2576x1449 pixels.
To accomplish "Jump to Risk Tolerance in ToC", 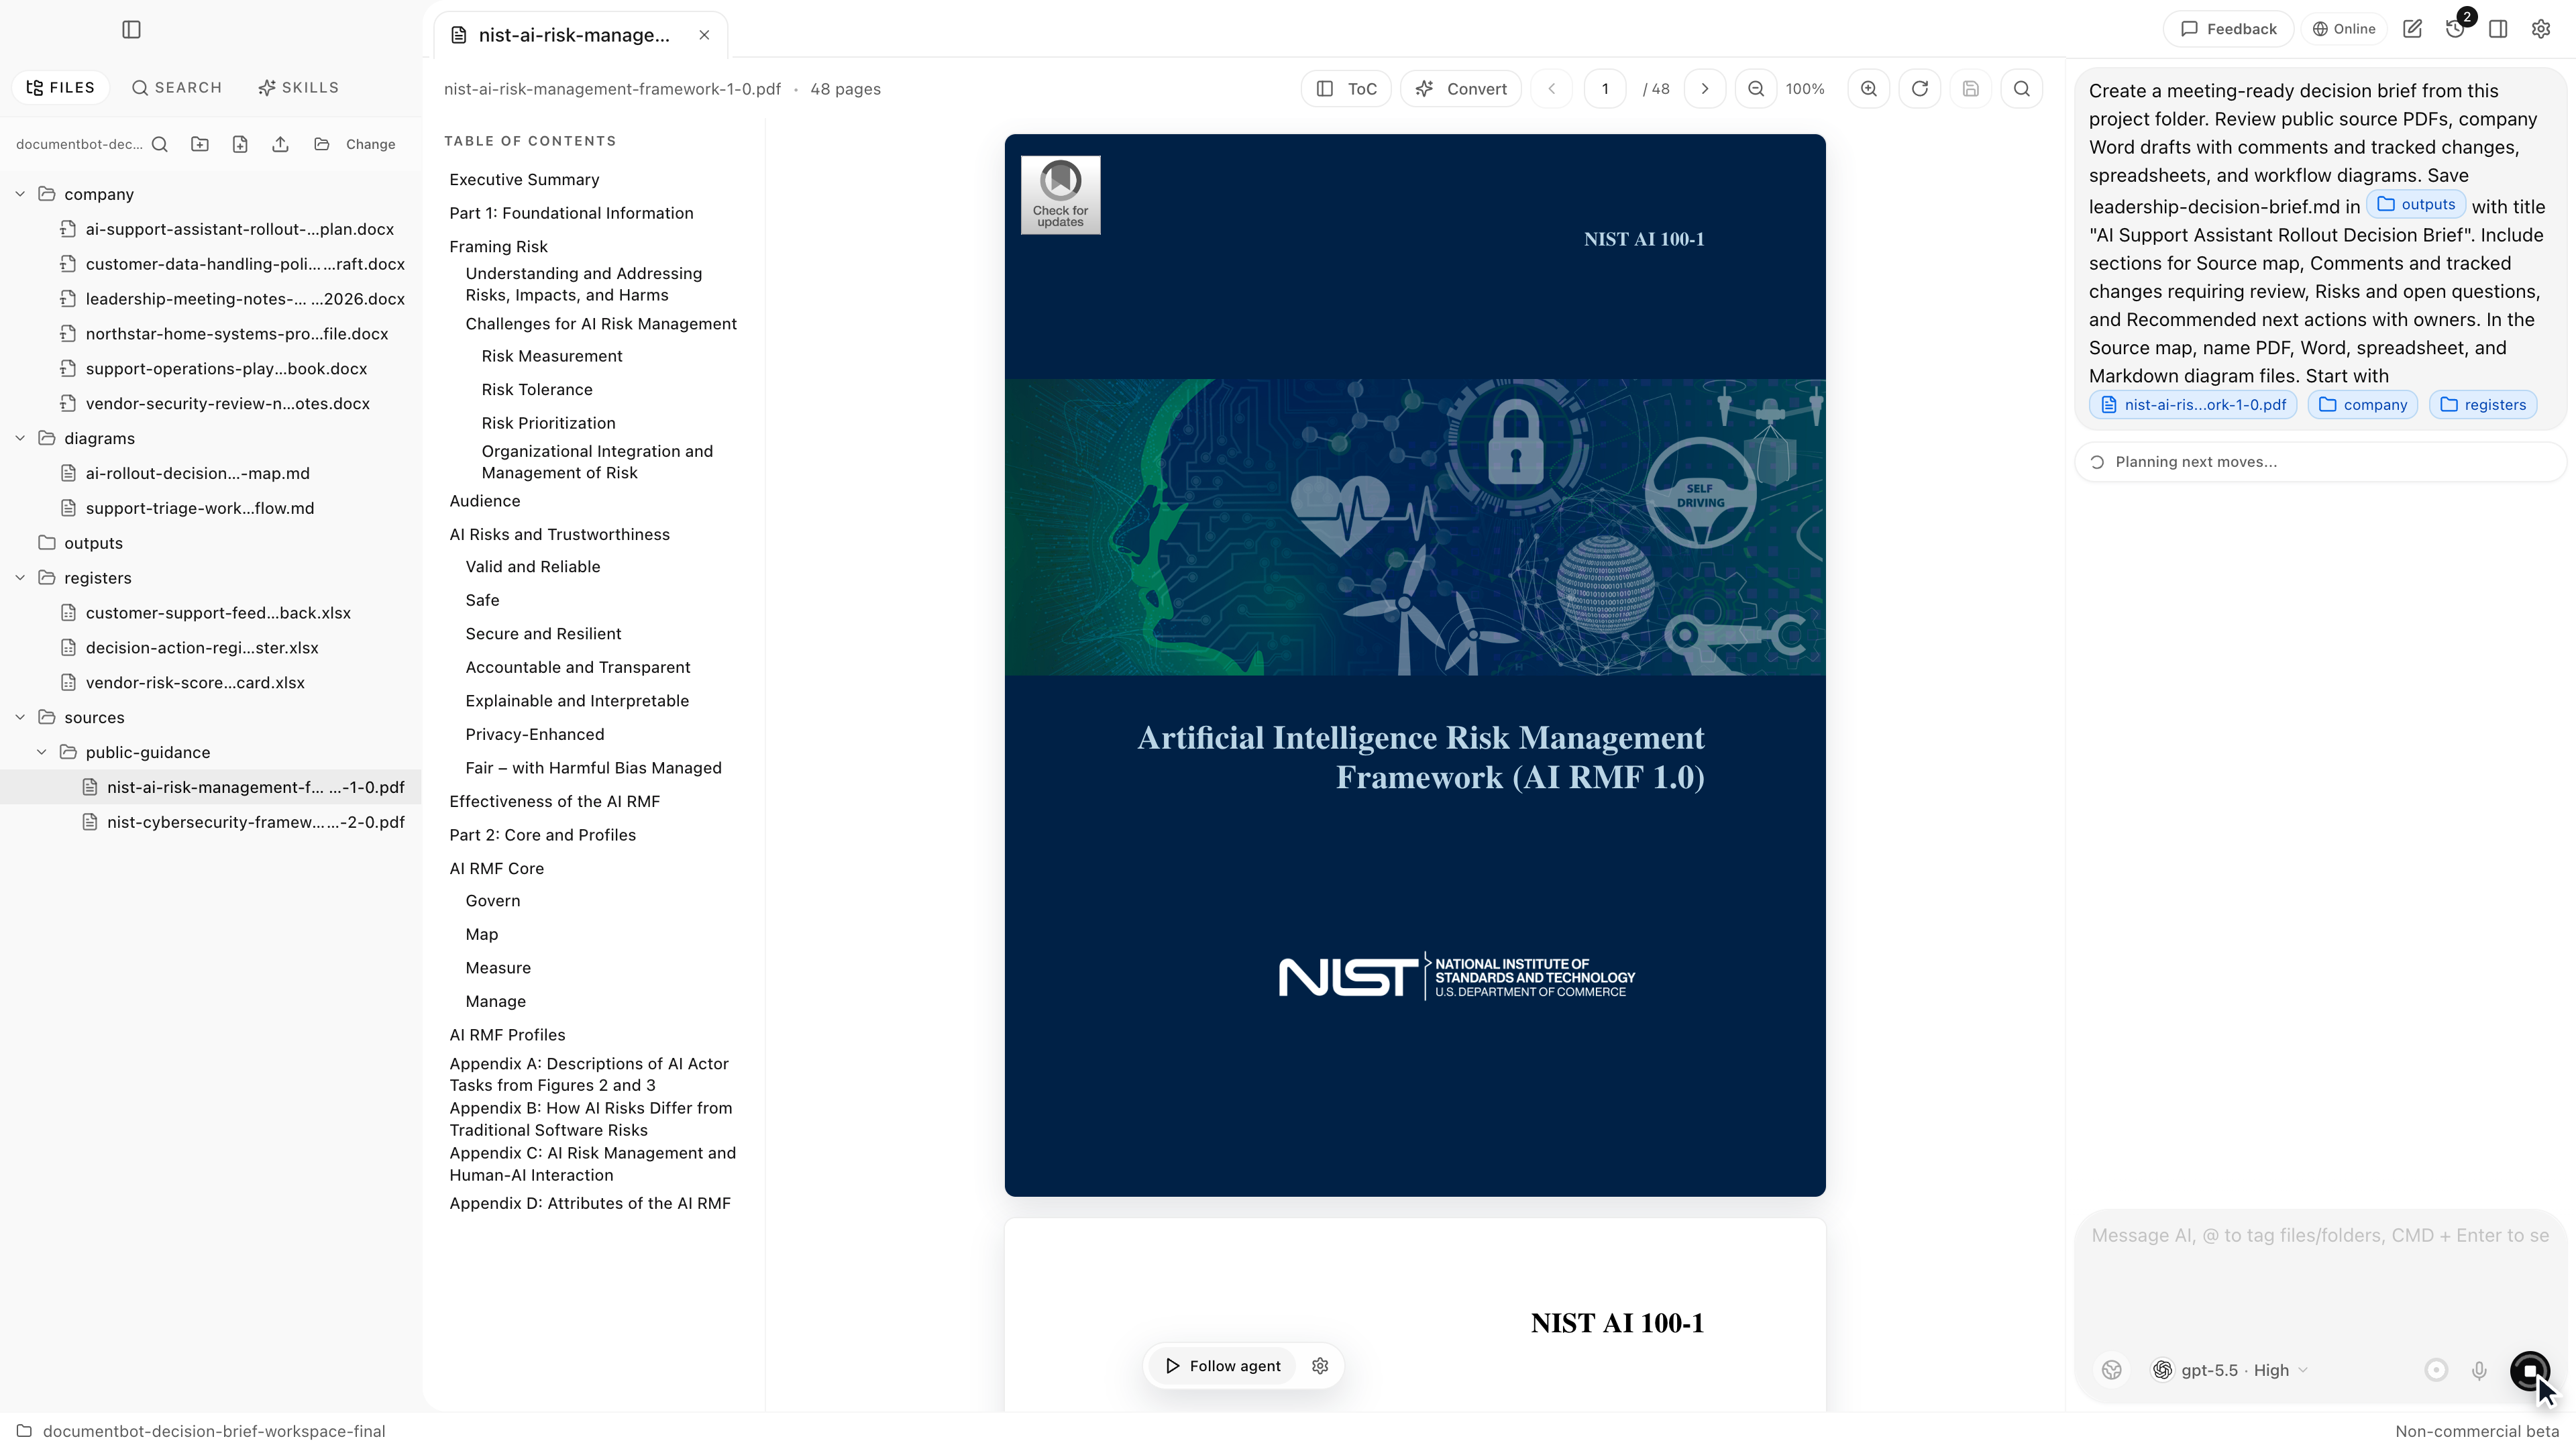I will [537, 390].
